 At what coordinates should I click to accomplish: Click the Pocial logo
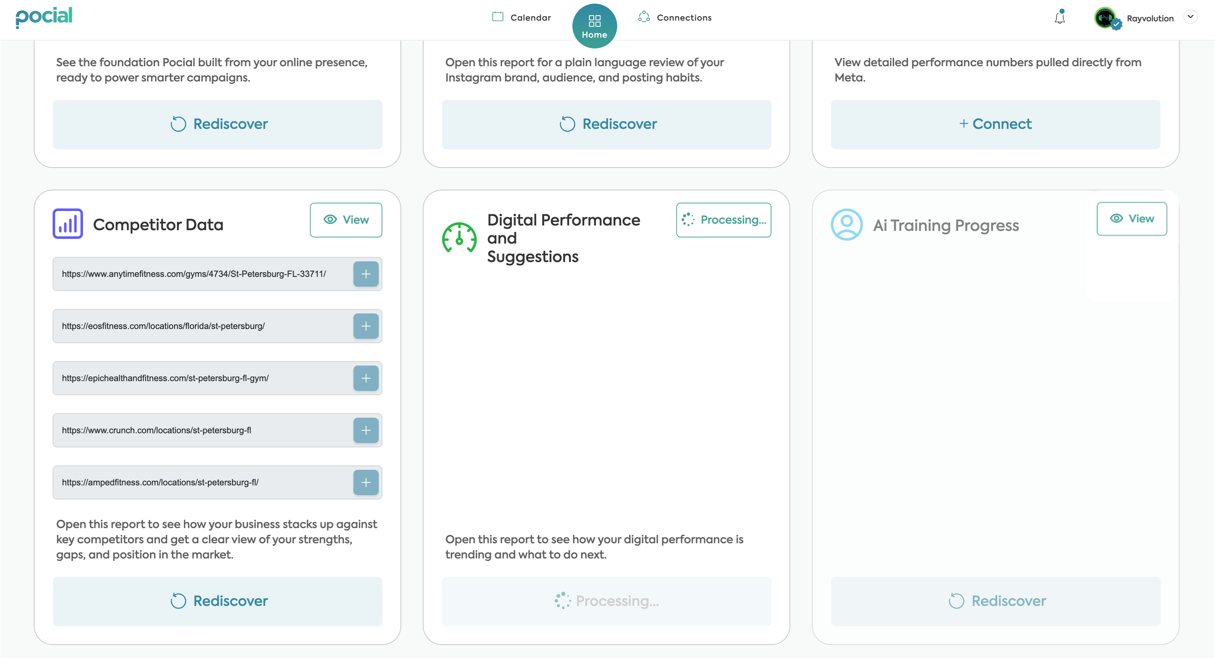[x=44, y=17]
